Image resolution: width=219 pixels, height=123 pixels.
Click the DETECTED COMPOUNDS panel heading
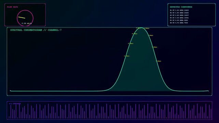(x=181, y=7)
